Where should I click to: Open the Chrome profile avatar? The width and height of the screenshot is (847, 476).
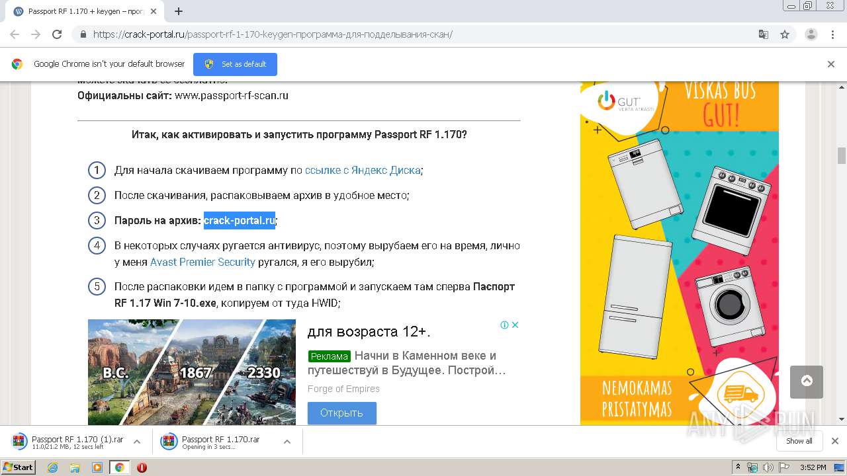point(811,34)
